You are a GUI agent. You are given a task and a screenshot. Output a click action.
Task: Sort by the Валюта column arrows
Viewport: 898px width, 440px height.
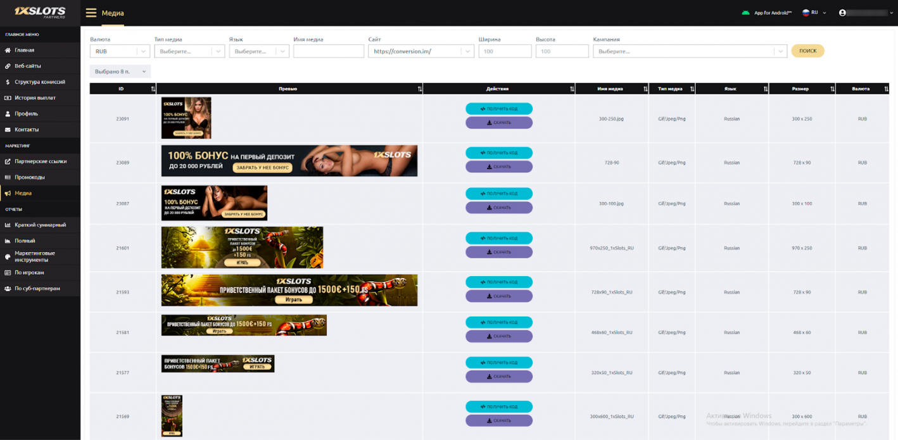(x=885, y=89)
